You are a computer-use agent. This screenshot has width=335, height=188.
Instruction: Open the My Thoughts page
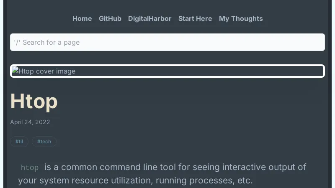[241, 18]
